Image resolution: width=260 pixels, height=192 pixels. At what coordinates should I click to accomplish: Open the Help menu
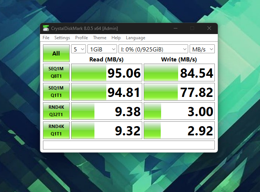pyautogui.click(x=116, y=38)
